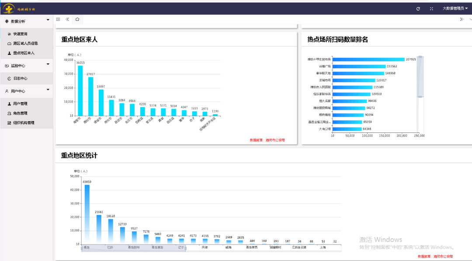Open 快速查询 in the sidebar

coord(20,34)
